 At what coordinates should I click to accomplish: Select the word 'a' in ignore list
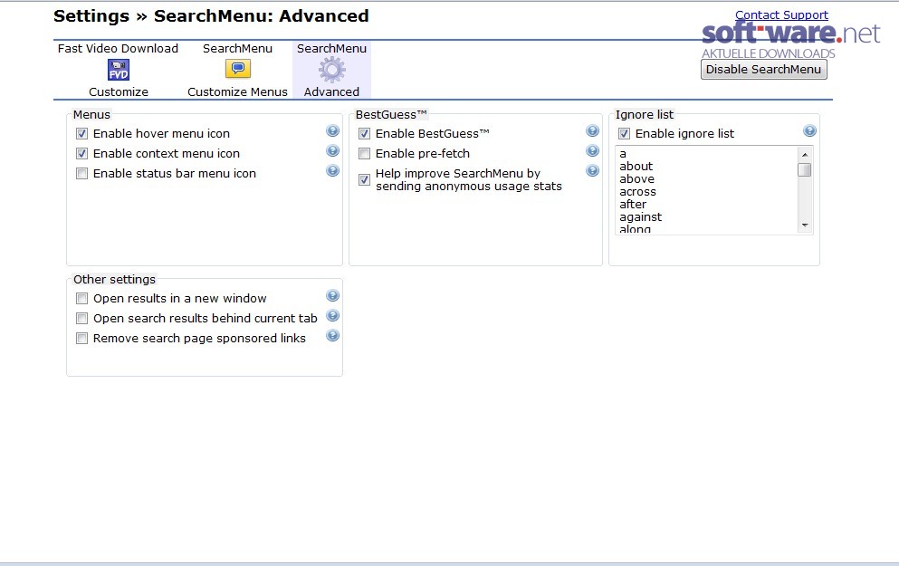click(x=623, y=154)
